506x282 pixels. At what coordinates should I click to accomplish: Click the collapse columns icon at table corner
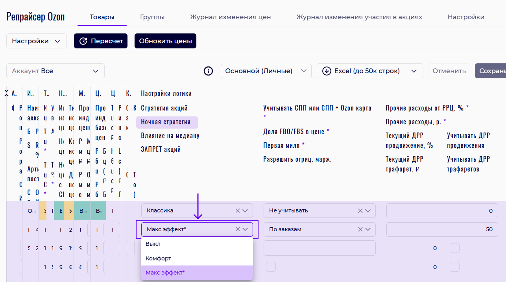(7, 93)
